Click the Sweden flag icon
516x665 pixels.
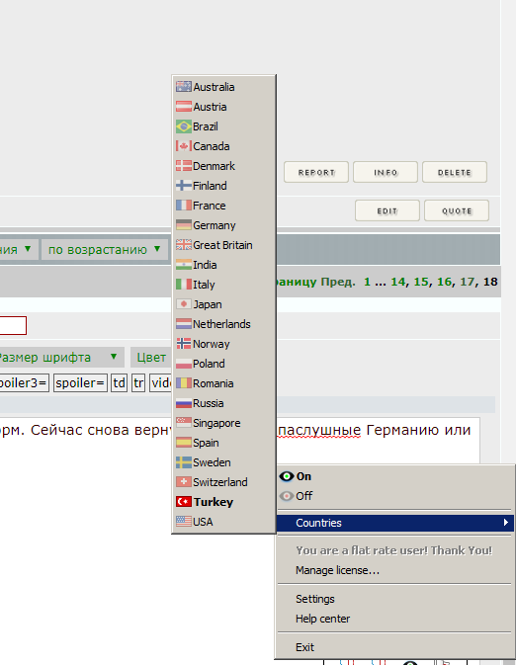pyautogui.click(x=184, y=462)
